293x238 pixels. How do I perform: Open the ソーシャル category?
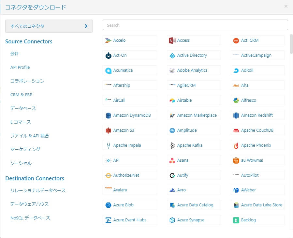point(21,163)
